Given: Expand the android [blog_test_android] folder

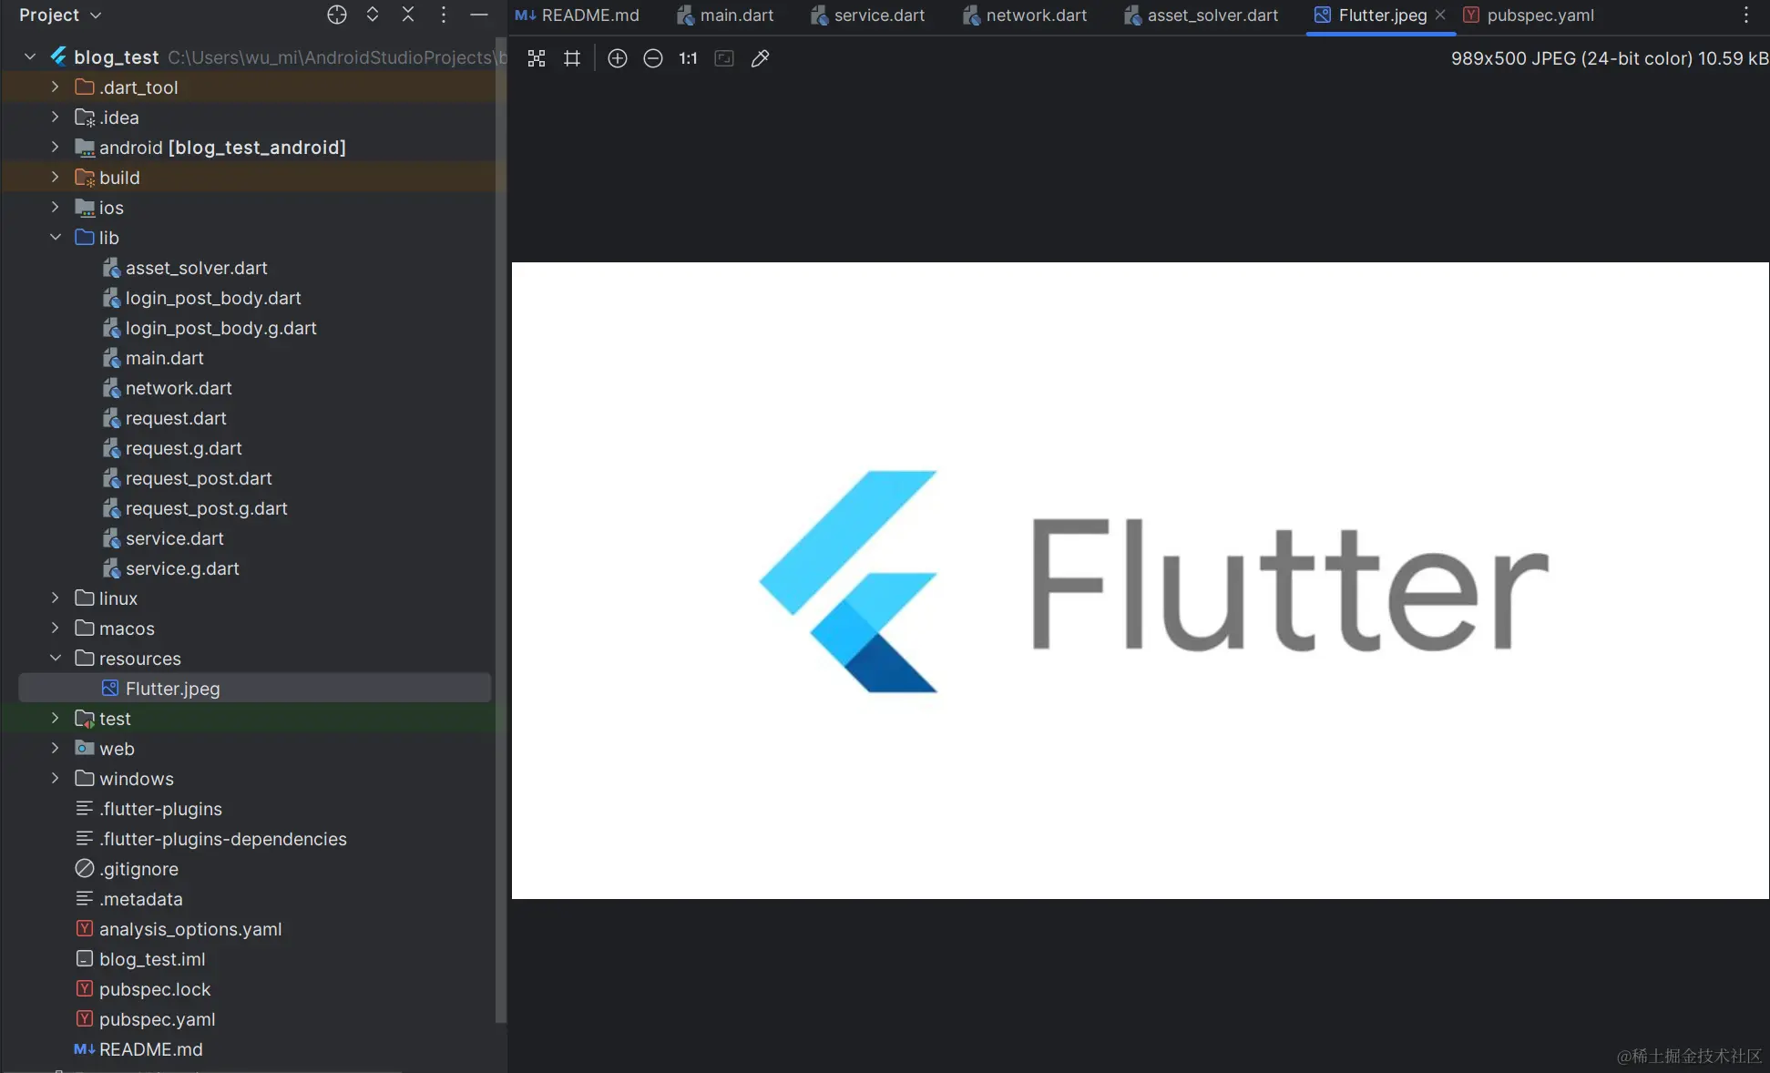Looking at the screenshot, I should coord(54,147).
